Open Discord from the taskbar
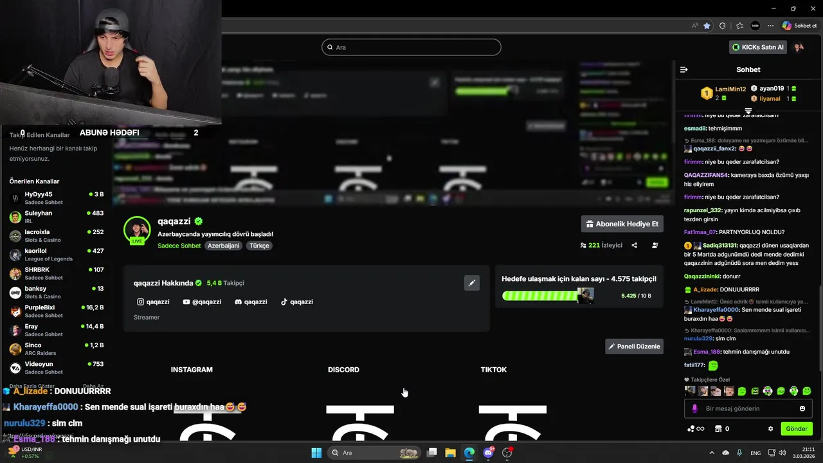 click(488, 453)
